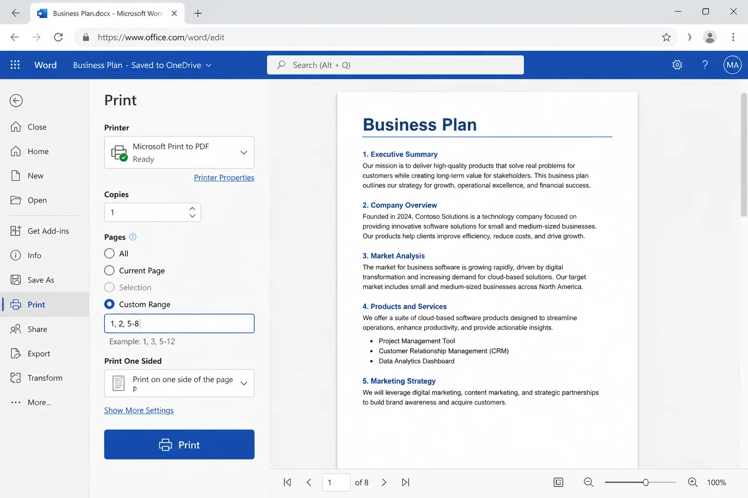Click the browser address bar URL

(x=161, y=37)
